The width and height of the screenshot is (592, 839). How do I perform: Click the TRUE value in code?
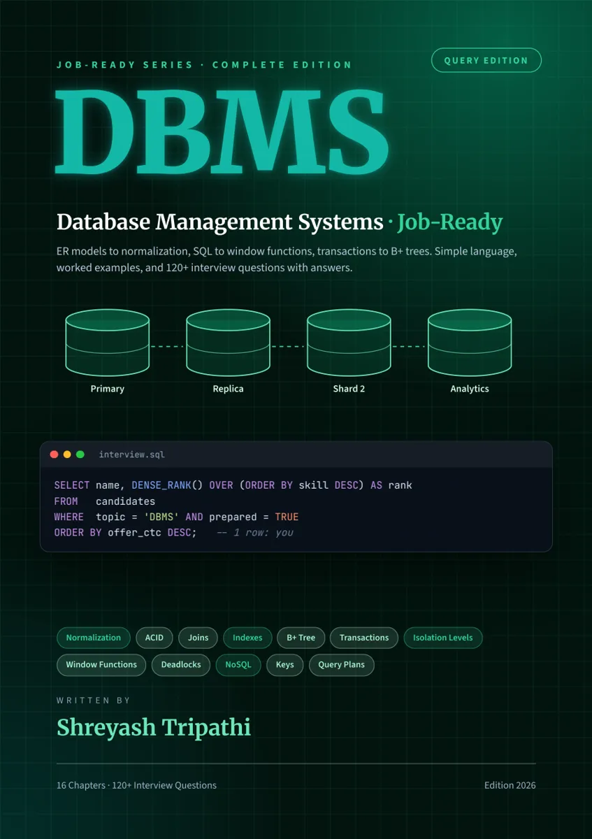coord(287,517)
